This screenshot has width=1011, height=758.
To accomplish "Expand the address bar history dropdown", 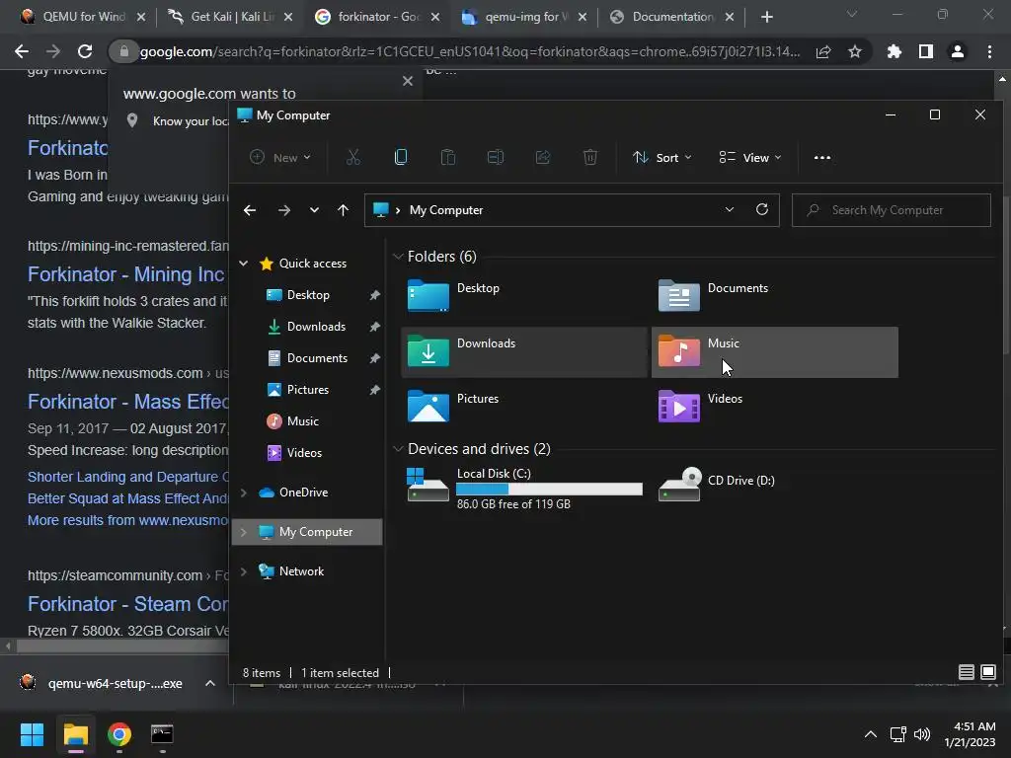I will point(730,210).
